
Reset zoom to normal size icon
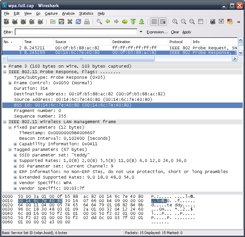tap(192, 22)
